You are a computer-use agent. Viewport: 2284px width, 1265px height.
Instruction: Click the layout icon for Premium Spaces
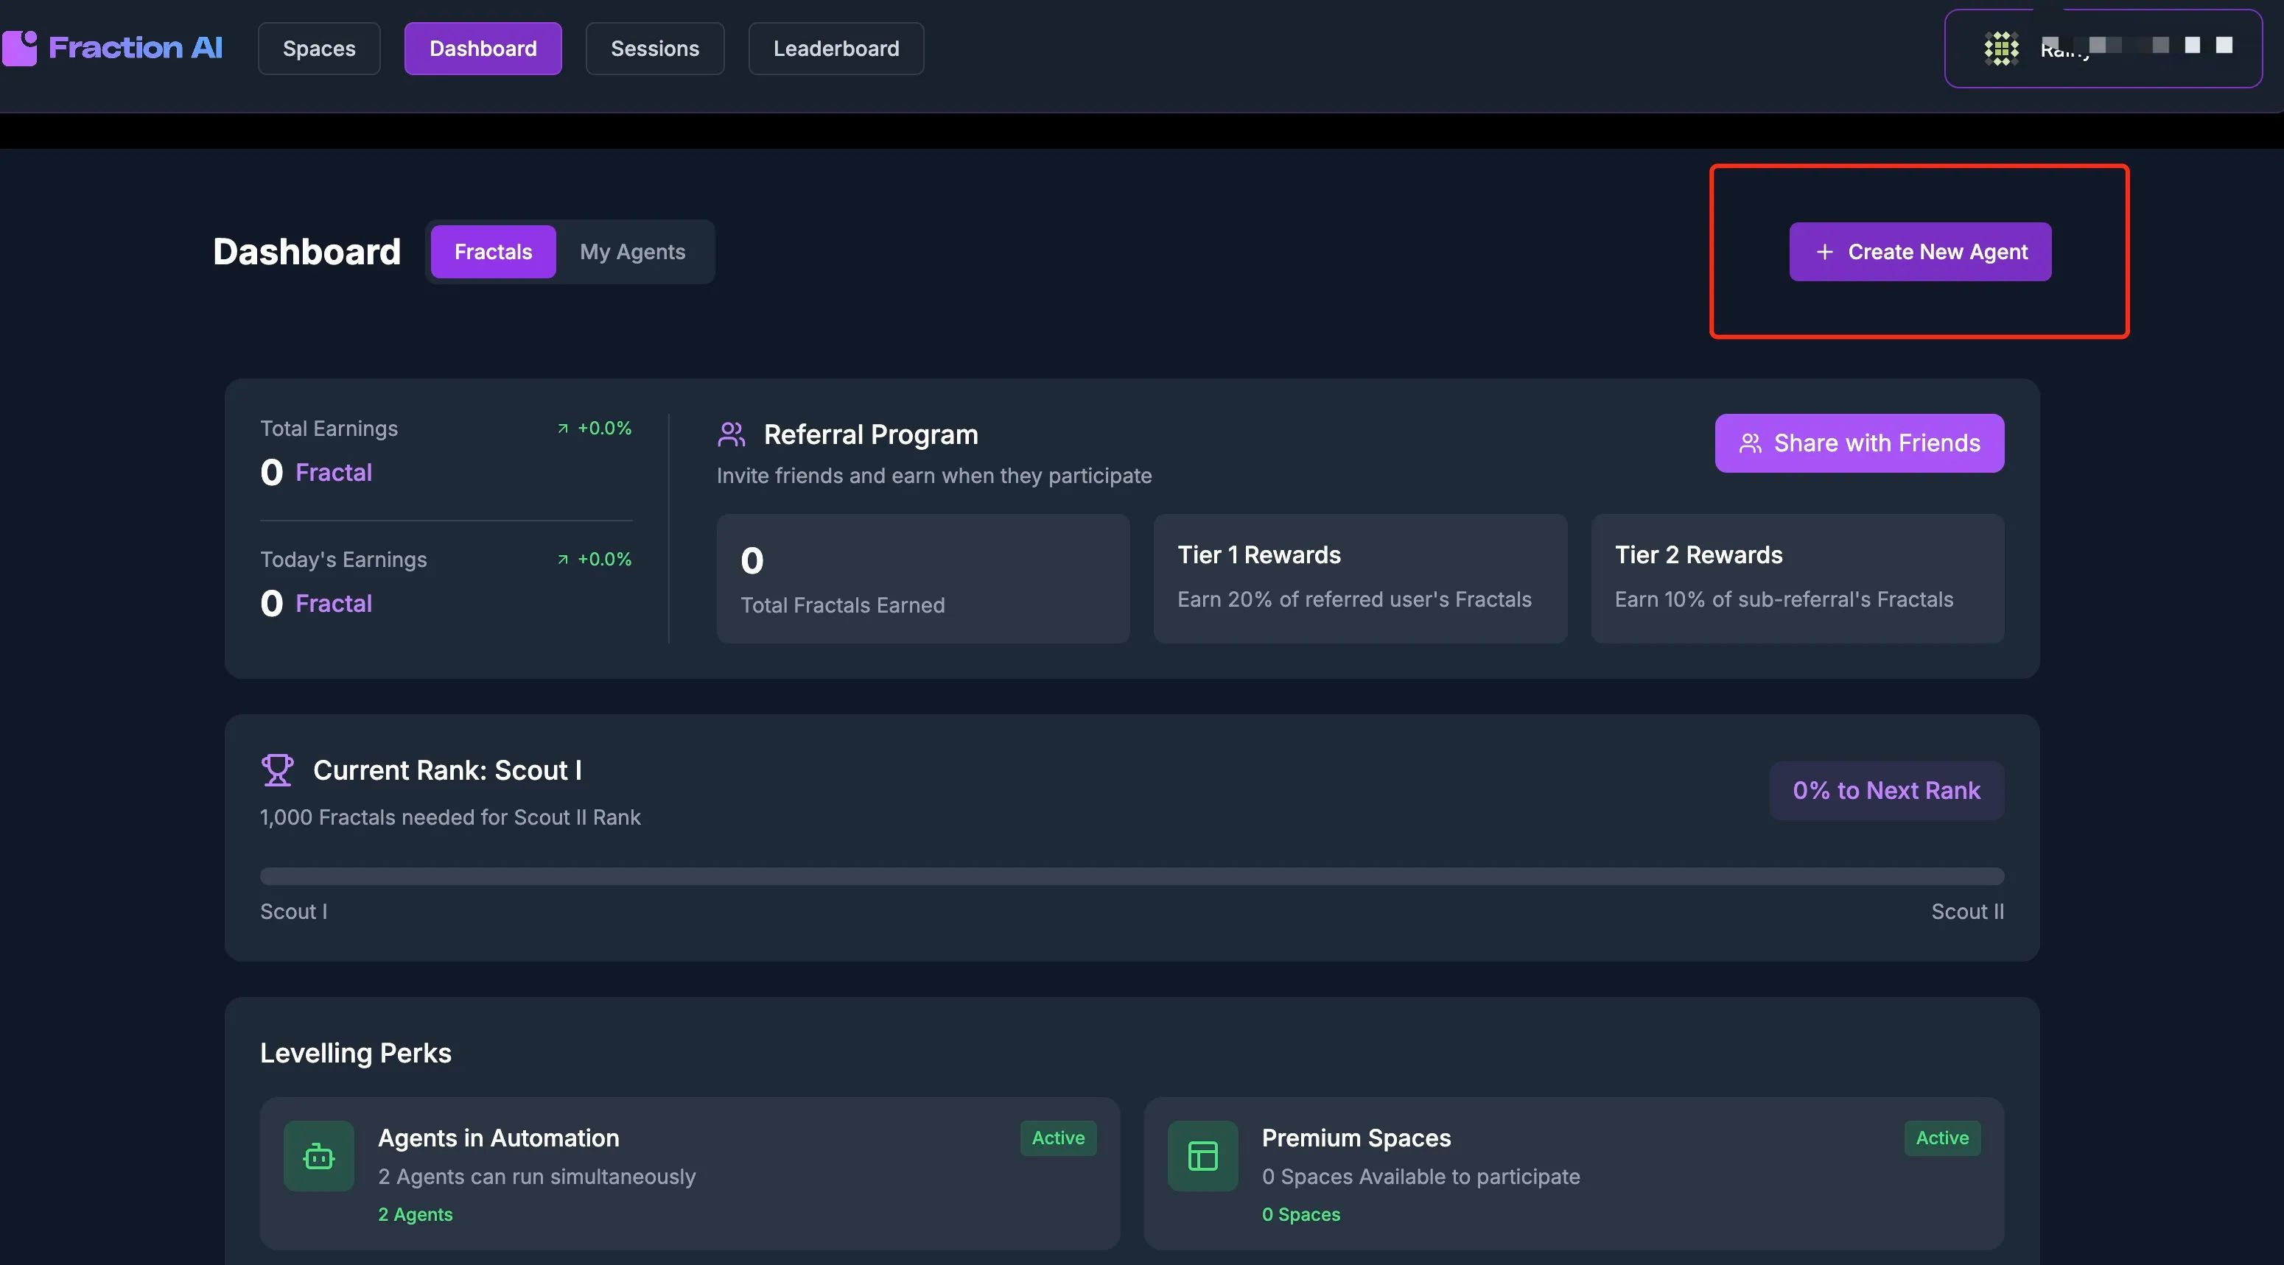point(1202,1156)
